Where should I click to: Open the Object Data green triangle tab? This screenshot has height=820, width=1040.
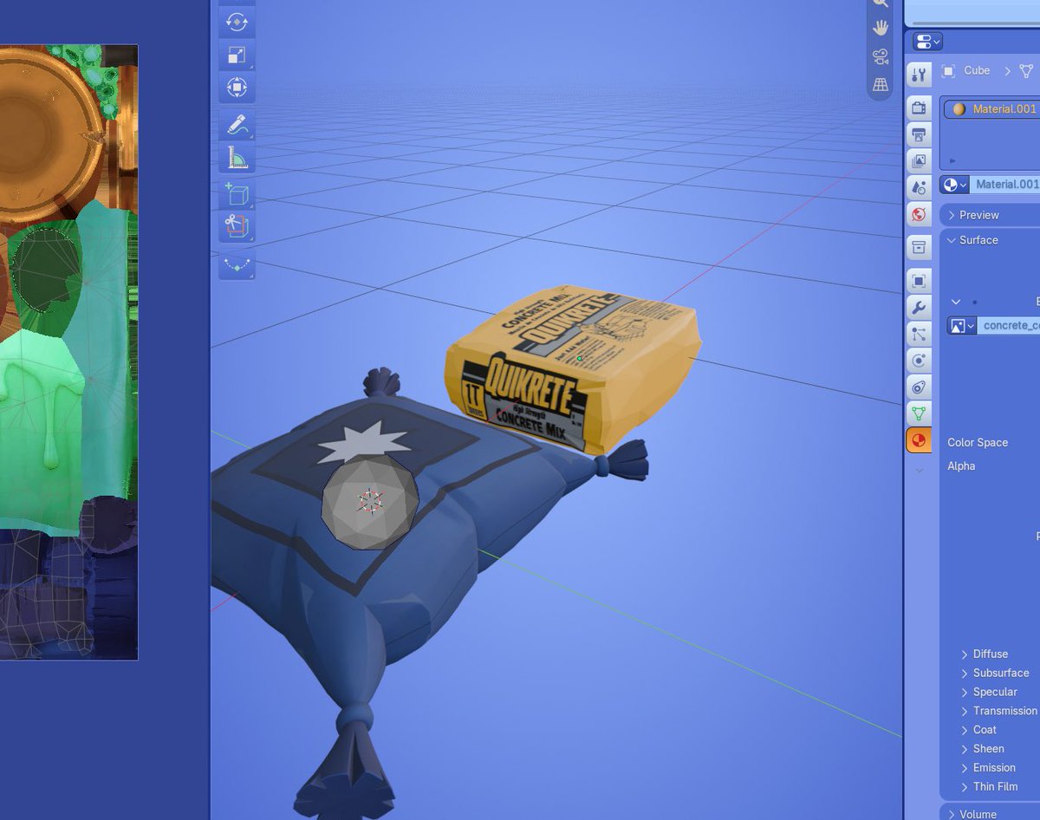pos(920,413)
